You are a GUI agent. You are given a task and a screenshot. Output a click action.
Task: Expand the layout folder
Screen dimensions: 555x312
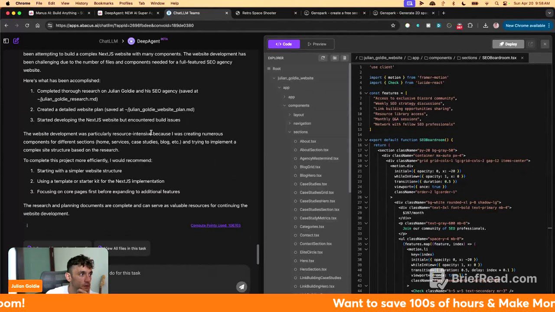click(x=290, y=115)
